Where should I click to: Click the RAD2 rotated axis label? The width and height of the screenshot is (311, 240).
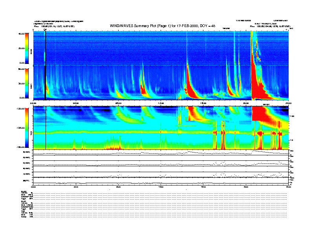tap(31, 51)
